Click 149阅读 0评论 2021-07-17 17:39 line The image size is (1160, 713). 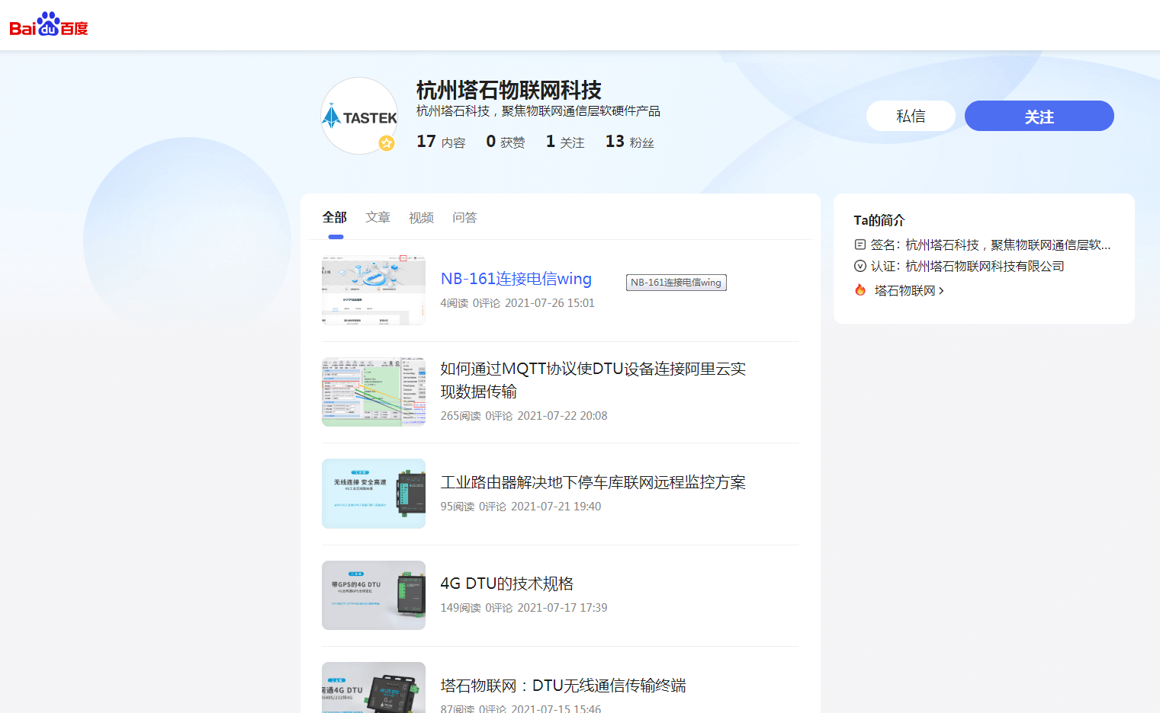tap(524, 608)
